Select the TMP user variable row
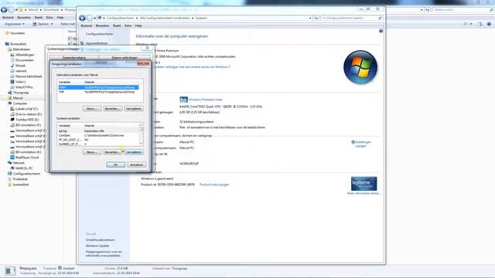Image resolution: width=495 pixels, height=278 pixels. click(98, 92)
